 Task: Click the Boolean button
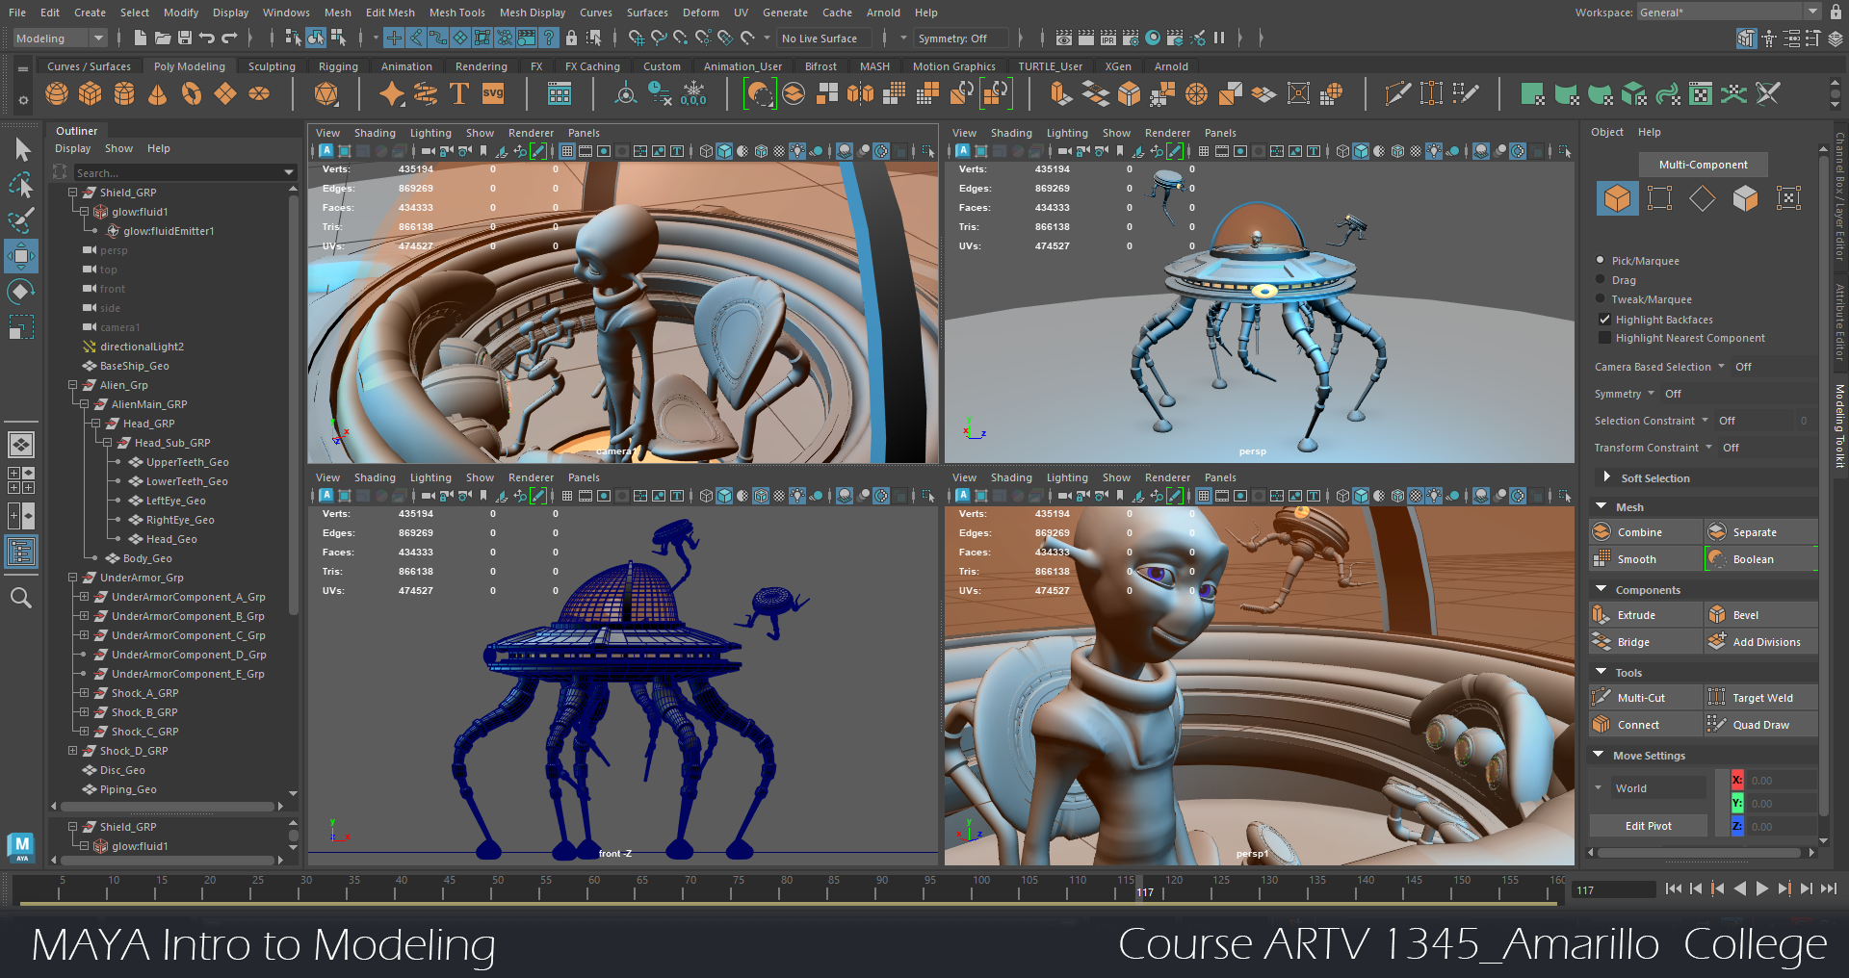click(x=1761, y=559)
